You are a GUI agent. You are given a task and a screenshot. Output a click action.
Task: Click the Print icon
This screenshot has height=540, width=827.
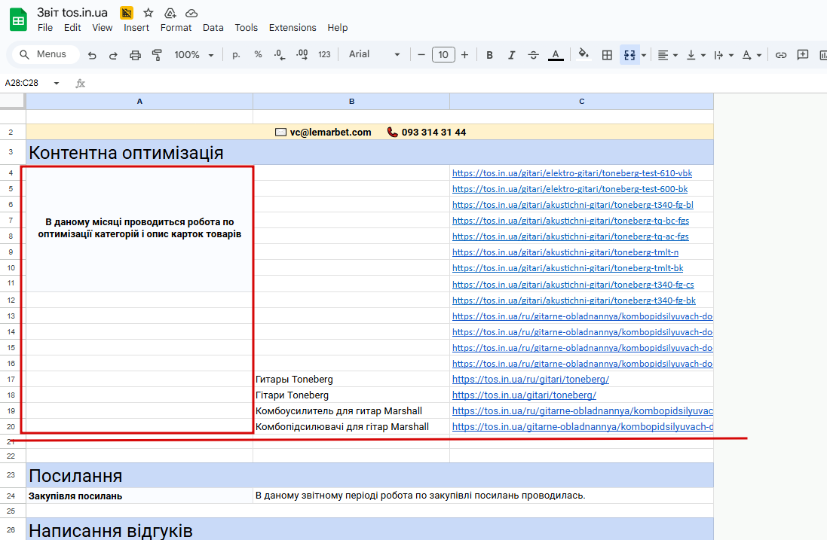(x=136, y=55)
